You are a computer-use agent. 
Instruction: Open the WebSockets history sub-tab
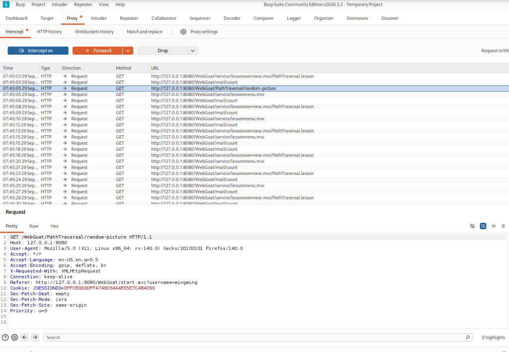click(94, 32)
